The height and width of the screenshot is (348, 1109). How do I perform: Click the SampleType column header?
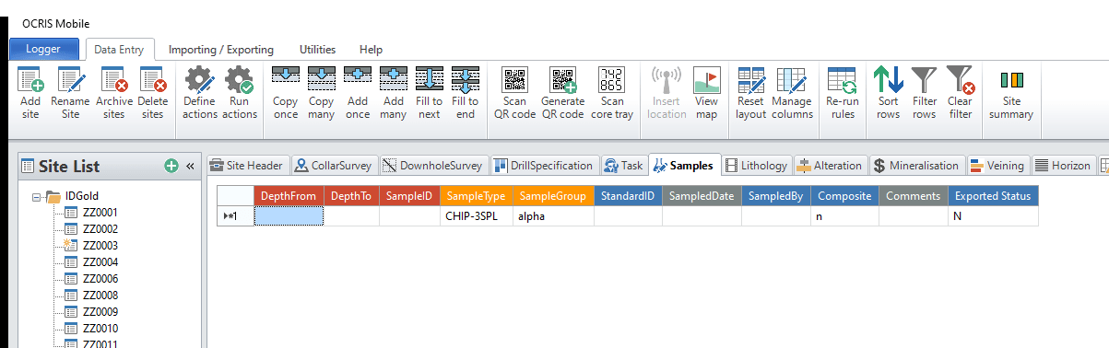pyautogui.click(x=476, y=195)
